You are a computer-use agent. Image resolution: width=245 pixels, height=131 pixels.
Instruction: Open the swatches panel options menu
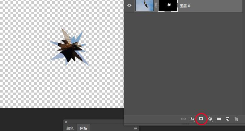(135, 128)
